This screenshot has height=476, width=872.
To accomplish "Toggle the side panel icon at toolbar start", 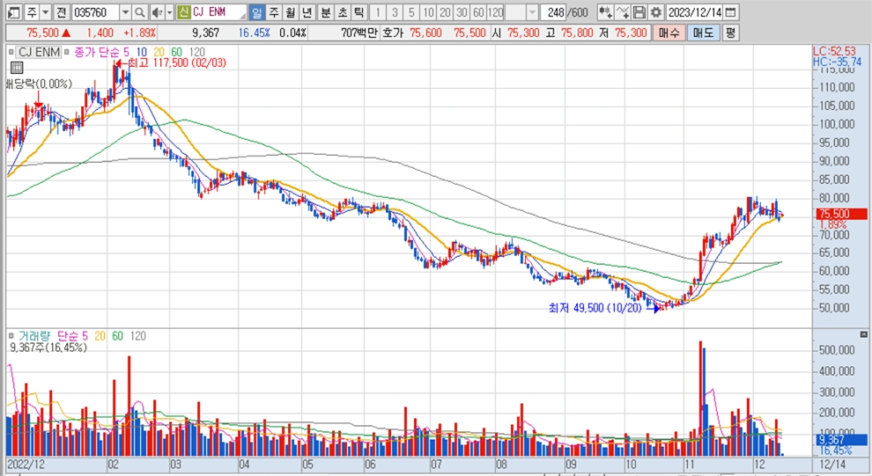I will click(14, 12).
